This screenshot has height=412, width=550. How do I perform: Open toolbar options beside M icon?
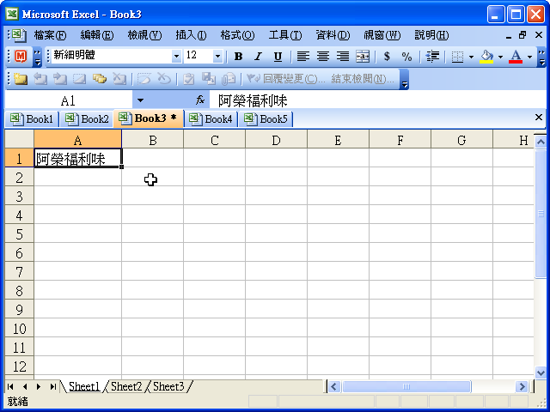(37, 58)
